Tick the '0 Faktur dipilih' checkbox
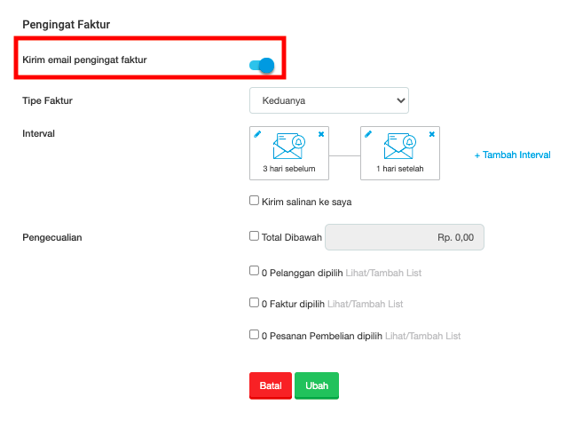The height and width of the screenshot is (421, 567). point(254,303)
